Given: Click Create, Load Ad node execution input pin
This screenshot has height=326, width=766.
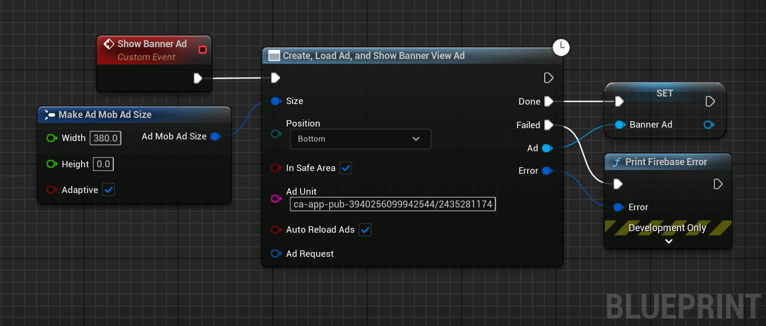Looking at the screenshot, I should click(275, 78).
